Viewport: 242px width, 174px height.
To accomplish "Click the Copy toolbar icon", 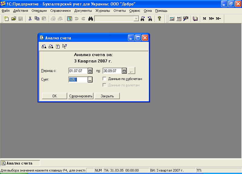I will click(37, 19).
